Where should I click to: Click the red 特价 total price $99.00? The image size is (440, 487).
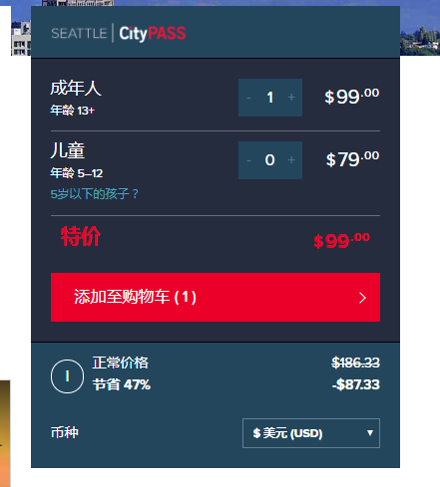[341, 240]
